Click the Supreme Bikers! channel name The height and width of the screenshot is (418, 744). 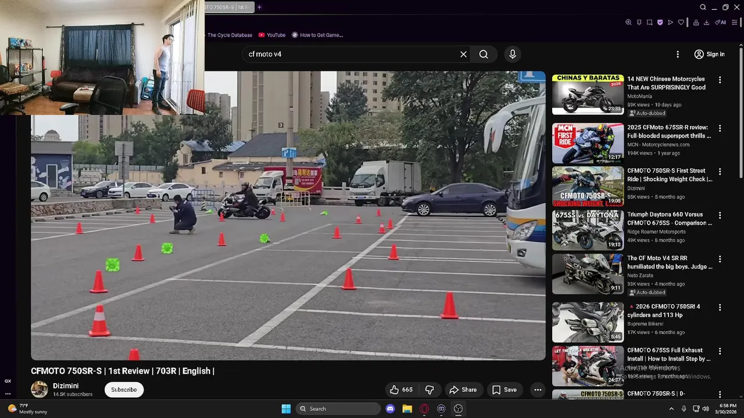coord(646,324)
